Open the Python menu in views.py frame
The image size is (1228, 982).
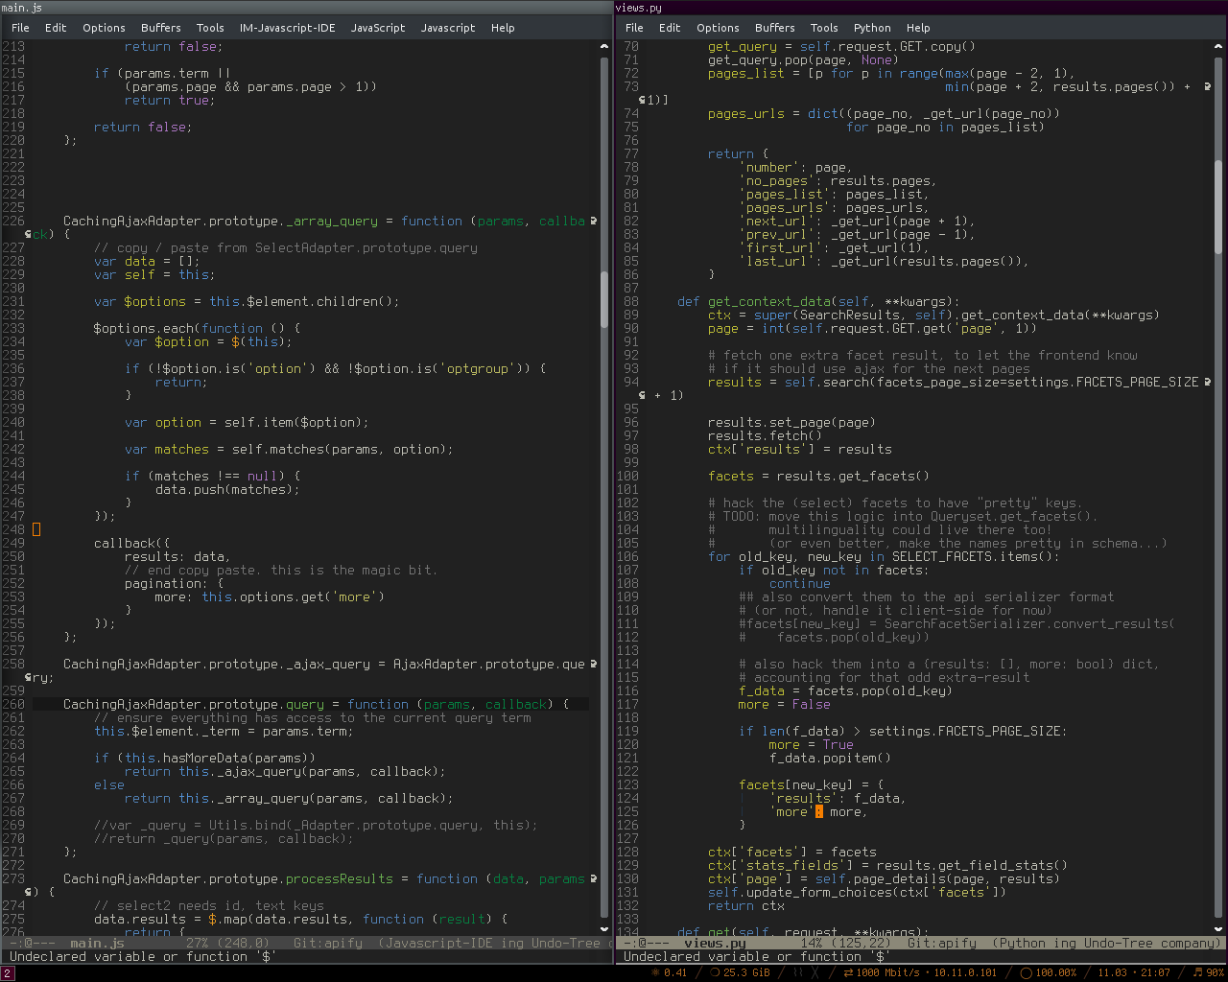pyautogui.click(x=872, y=28)
